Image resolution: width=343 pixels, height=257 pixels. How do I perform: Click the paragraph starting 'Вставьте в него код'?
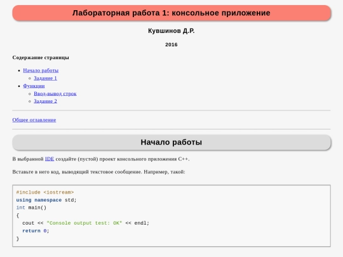pos(98,172)
